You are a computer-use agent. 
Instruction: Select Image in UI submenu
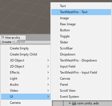[x=81, y=18]
